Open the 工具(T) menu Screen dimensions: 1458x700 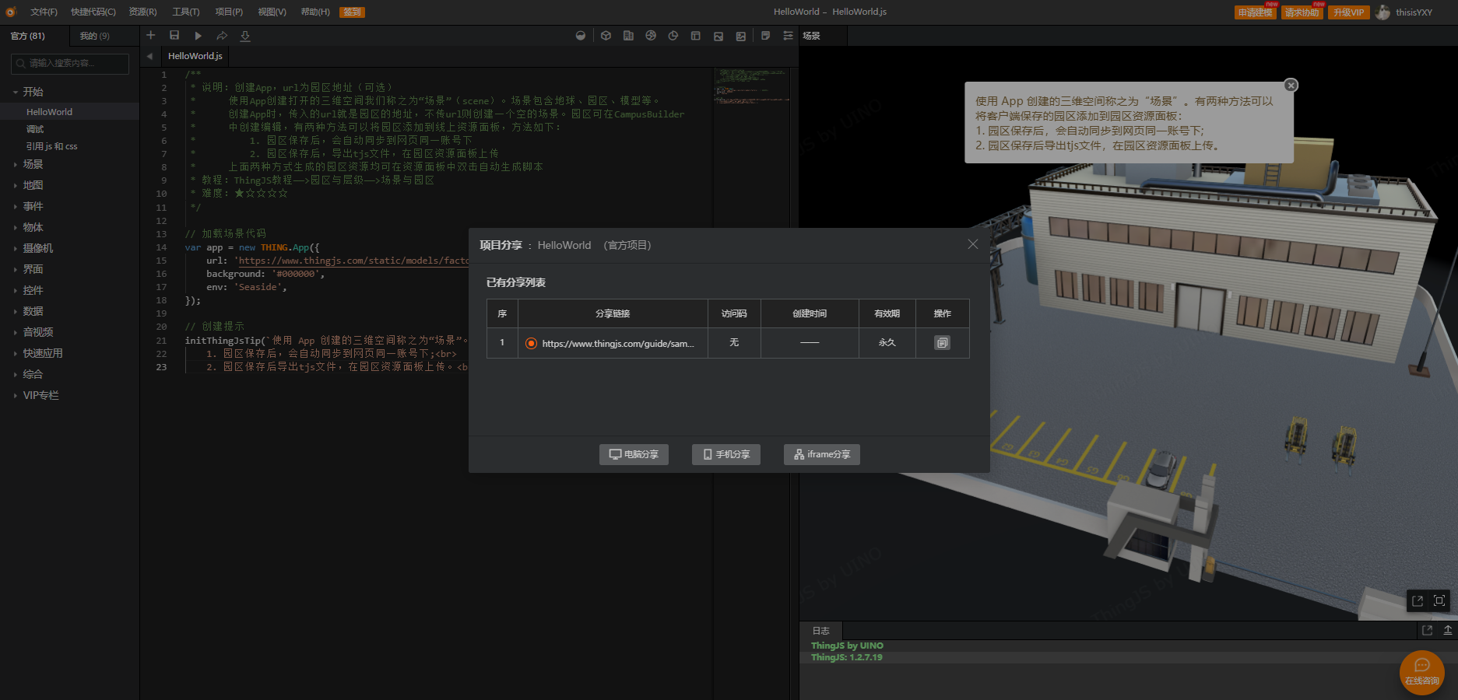point(186,12)
